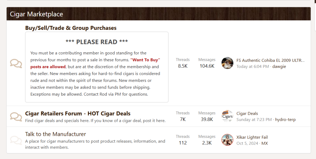Click the Oct 5, 2024 timestamp
Image resolution: width=316 pixels, height=159 pixels.
tap(247, 143)
